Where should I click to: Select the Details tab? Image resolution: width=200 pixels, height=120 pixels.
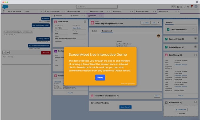(94, 31)
